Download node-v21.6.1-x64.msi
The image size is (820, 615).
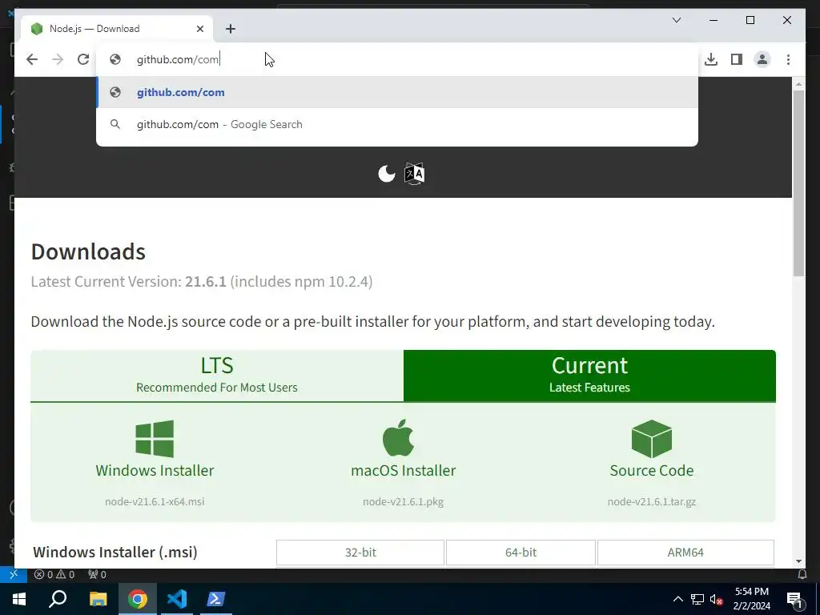155,501
